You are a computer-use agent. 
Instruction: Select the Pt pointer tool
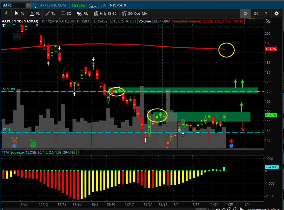20,14
